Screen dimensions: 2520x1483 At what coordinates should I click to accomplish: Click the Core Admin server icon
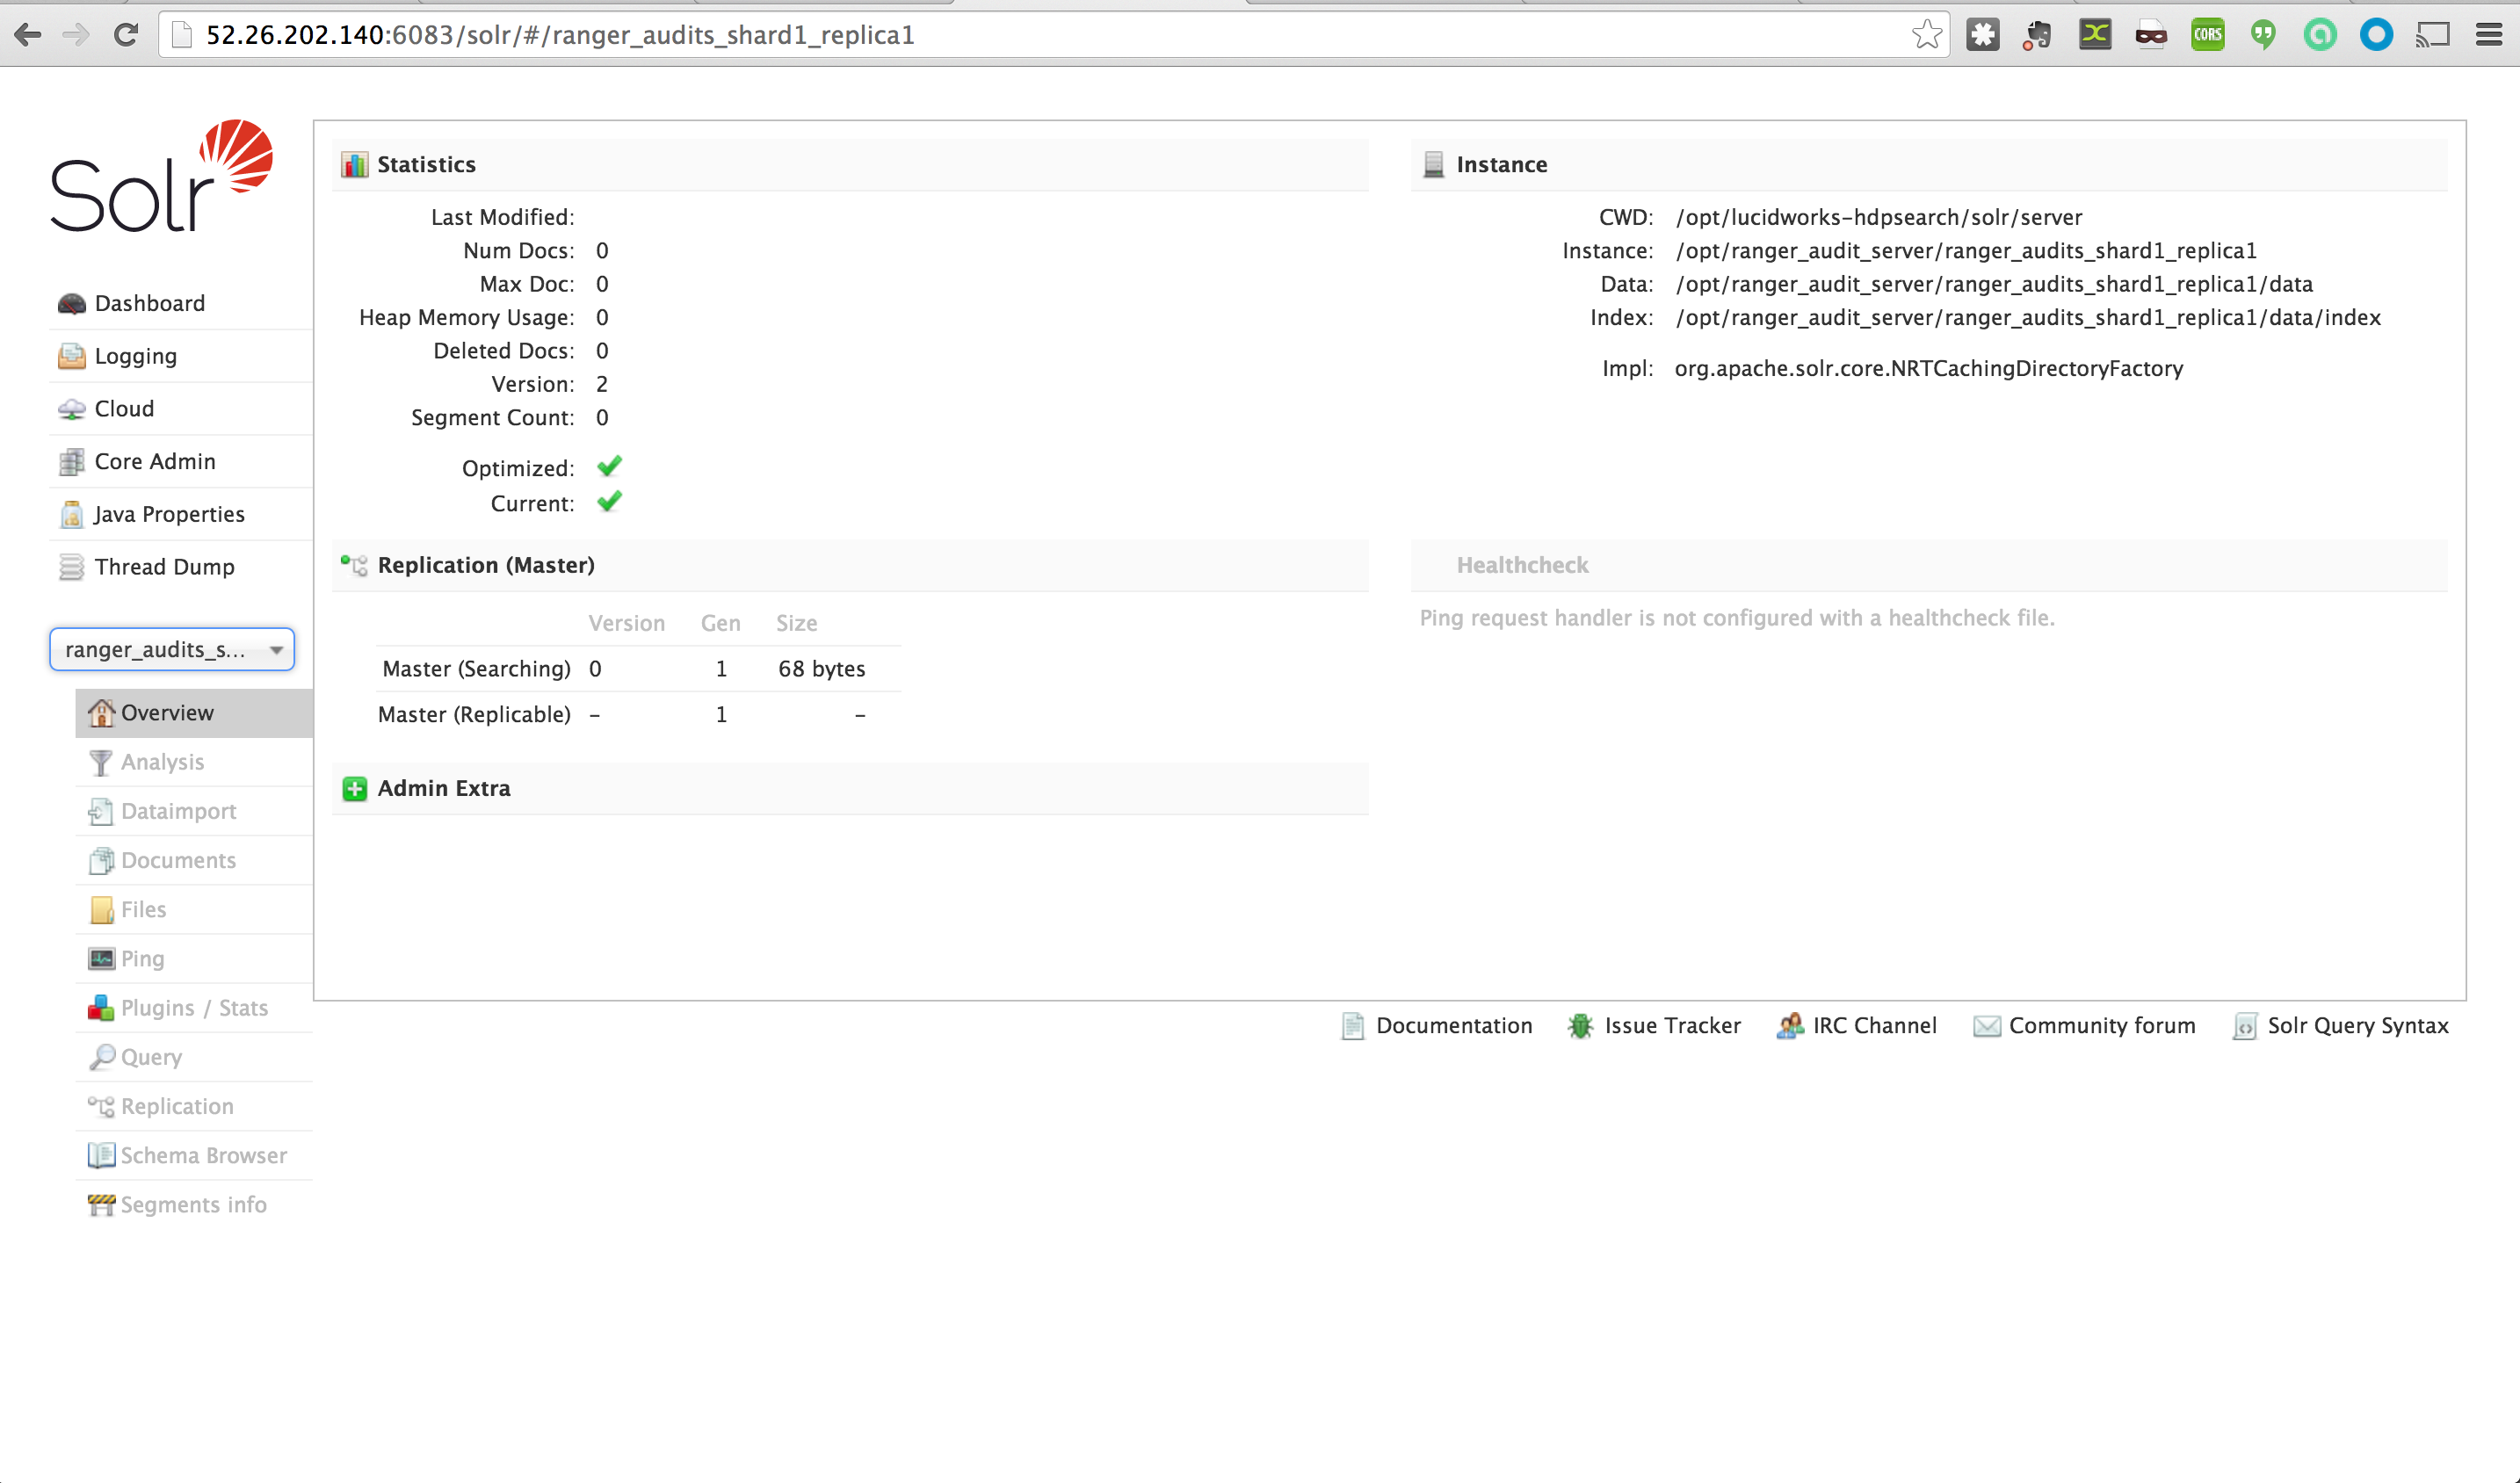pos(71,462)
